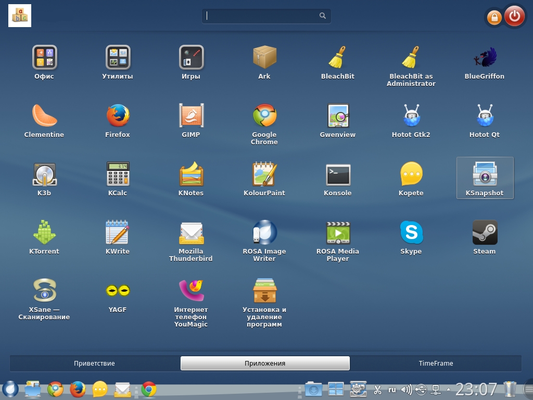
Task: Launch BlueGriffon web editor
Action: [484, 58]
